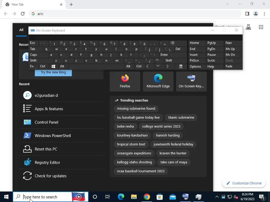Launch Microsoft Edge from top apps tile
This screenshot has width=270, height=202.
[158, 82]
